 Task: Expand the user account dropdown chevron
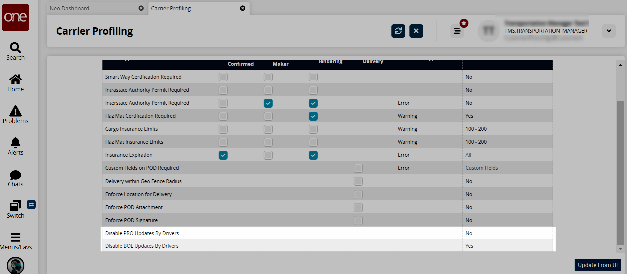[x=609, y=31]
